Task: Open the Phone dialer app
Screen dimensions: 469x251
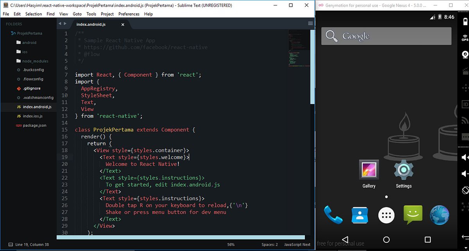Action: 333,215
